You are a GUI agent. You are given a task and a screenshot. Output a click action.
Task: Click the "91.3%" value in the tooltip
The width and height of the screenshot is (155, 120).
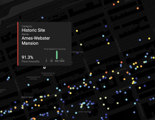27,57
